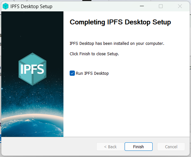Minimize the IPFS Desktop Setup window
This screenshot has width=191, height=157.
142,6
